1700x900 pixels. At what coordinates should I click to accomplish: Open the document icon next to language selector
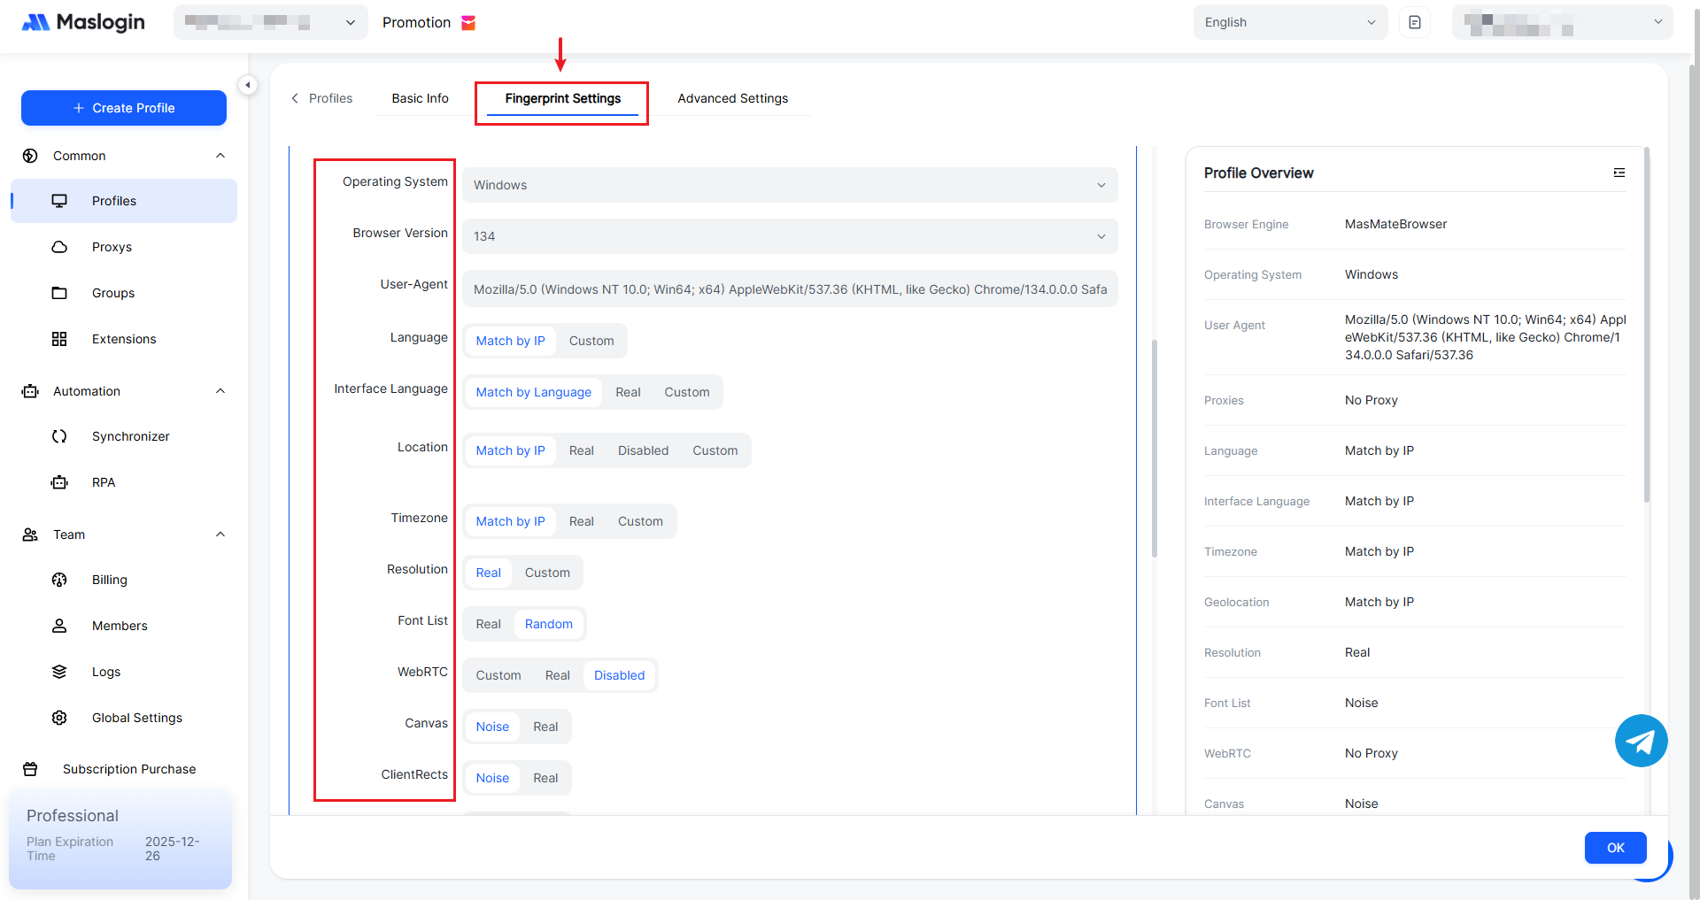pyautogui.click(x=1415, y=22)
